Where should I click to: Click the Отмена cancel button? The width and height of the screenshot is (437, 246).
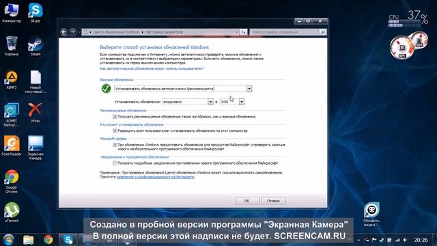[x=273, y=200]
